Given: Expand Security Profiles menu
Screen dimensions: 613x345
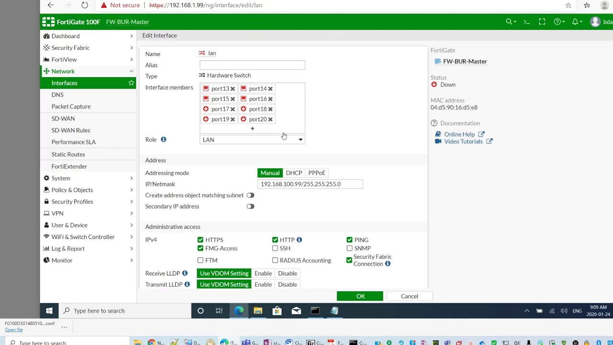Looking at the screenshot, I should click(89, 202).
